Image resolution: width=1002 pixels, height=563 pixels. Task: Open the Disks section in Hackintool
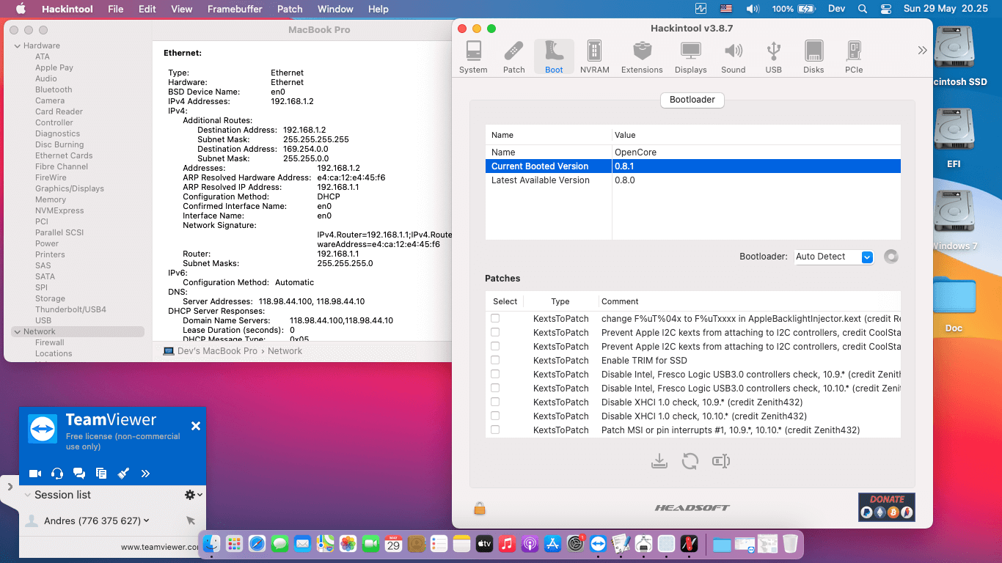[813, 57]
